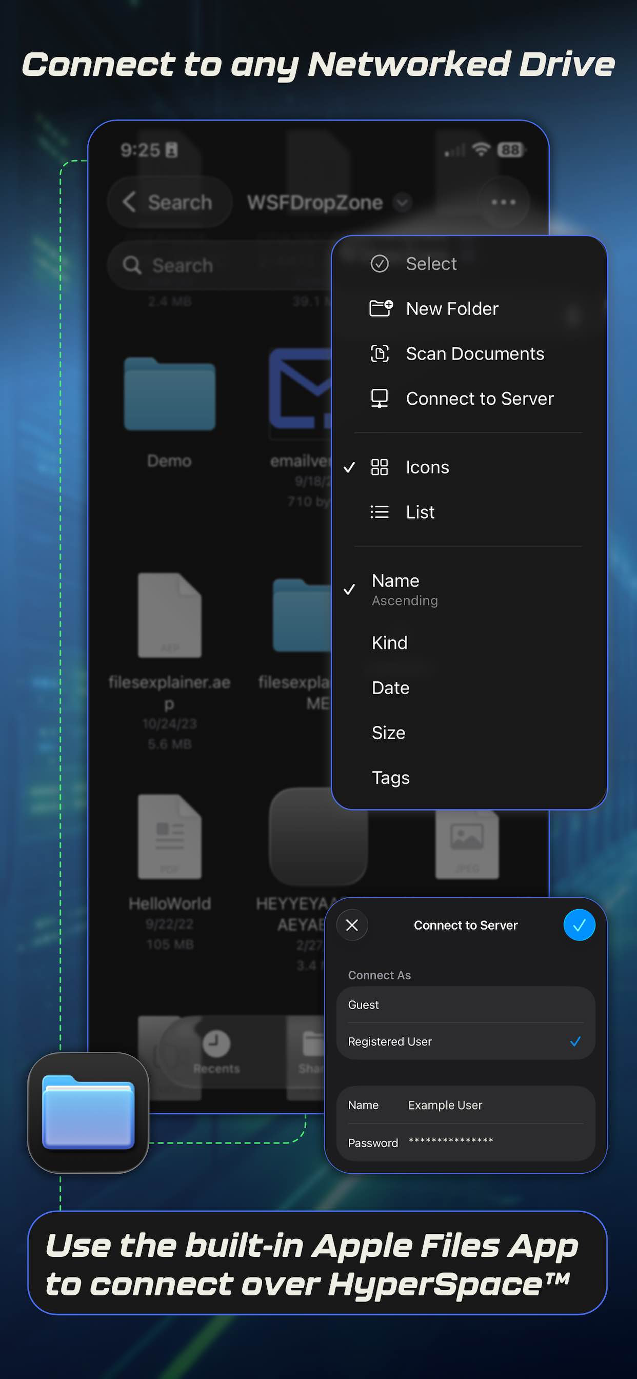Screen dimensions: 637x1379
Task: Switch view to Icons
Action: (469, 467)
